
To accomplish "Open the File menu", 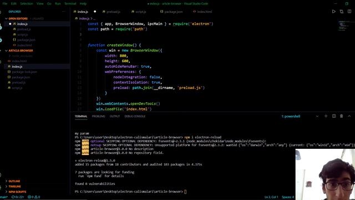I will 5,4.
